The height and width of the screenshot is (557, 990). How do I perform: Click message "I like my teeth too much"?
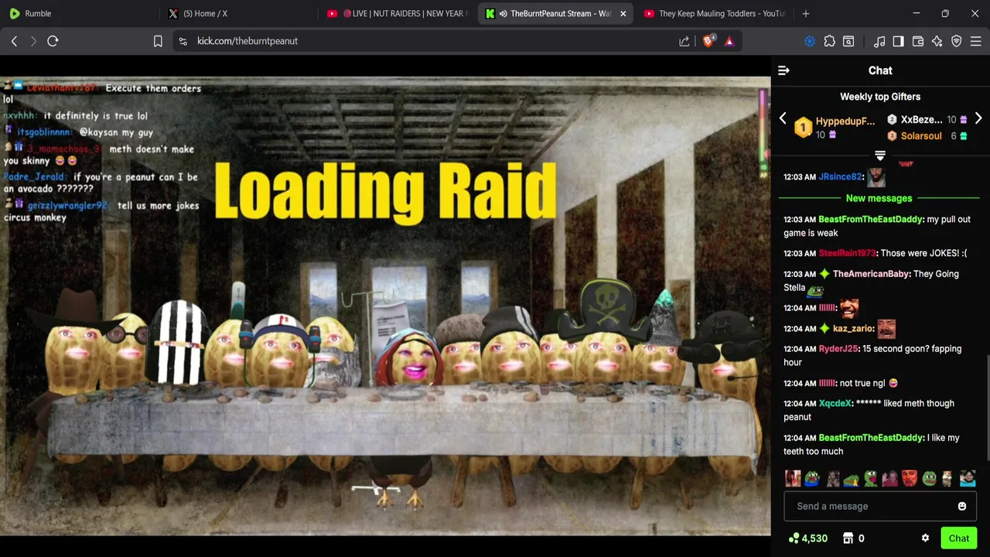[x=871, y=445]
